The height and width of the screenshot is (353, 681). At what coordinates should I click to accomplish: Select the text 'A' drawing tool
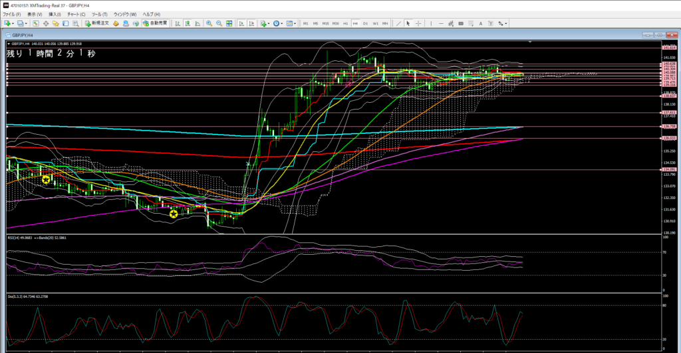pyautogui.click(x=481, y=23)
